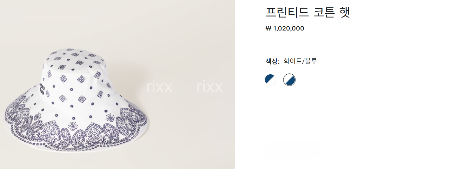Click the 화이트/블루 color name text
The width and height of the screenshot is (470, 169).
300,61
